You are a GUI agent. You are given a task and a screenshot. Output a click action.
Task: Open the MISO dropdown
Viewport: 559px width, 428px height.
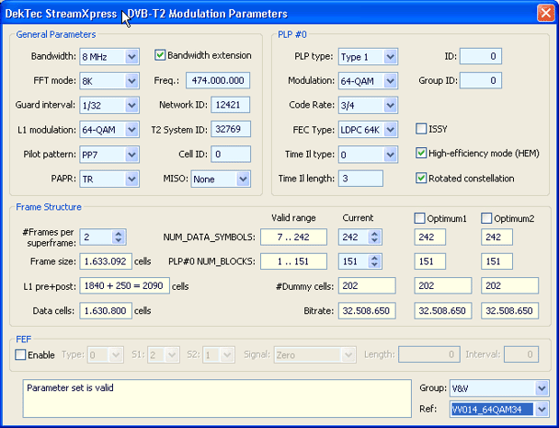(x=221, y=179)
